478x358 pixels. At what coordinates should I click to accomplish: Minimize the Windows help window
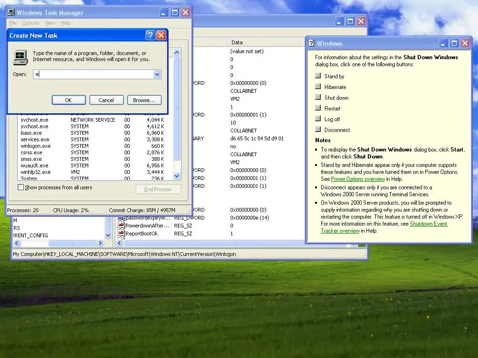point(443,43)
